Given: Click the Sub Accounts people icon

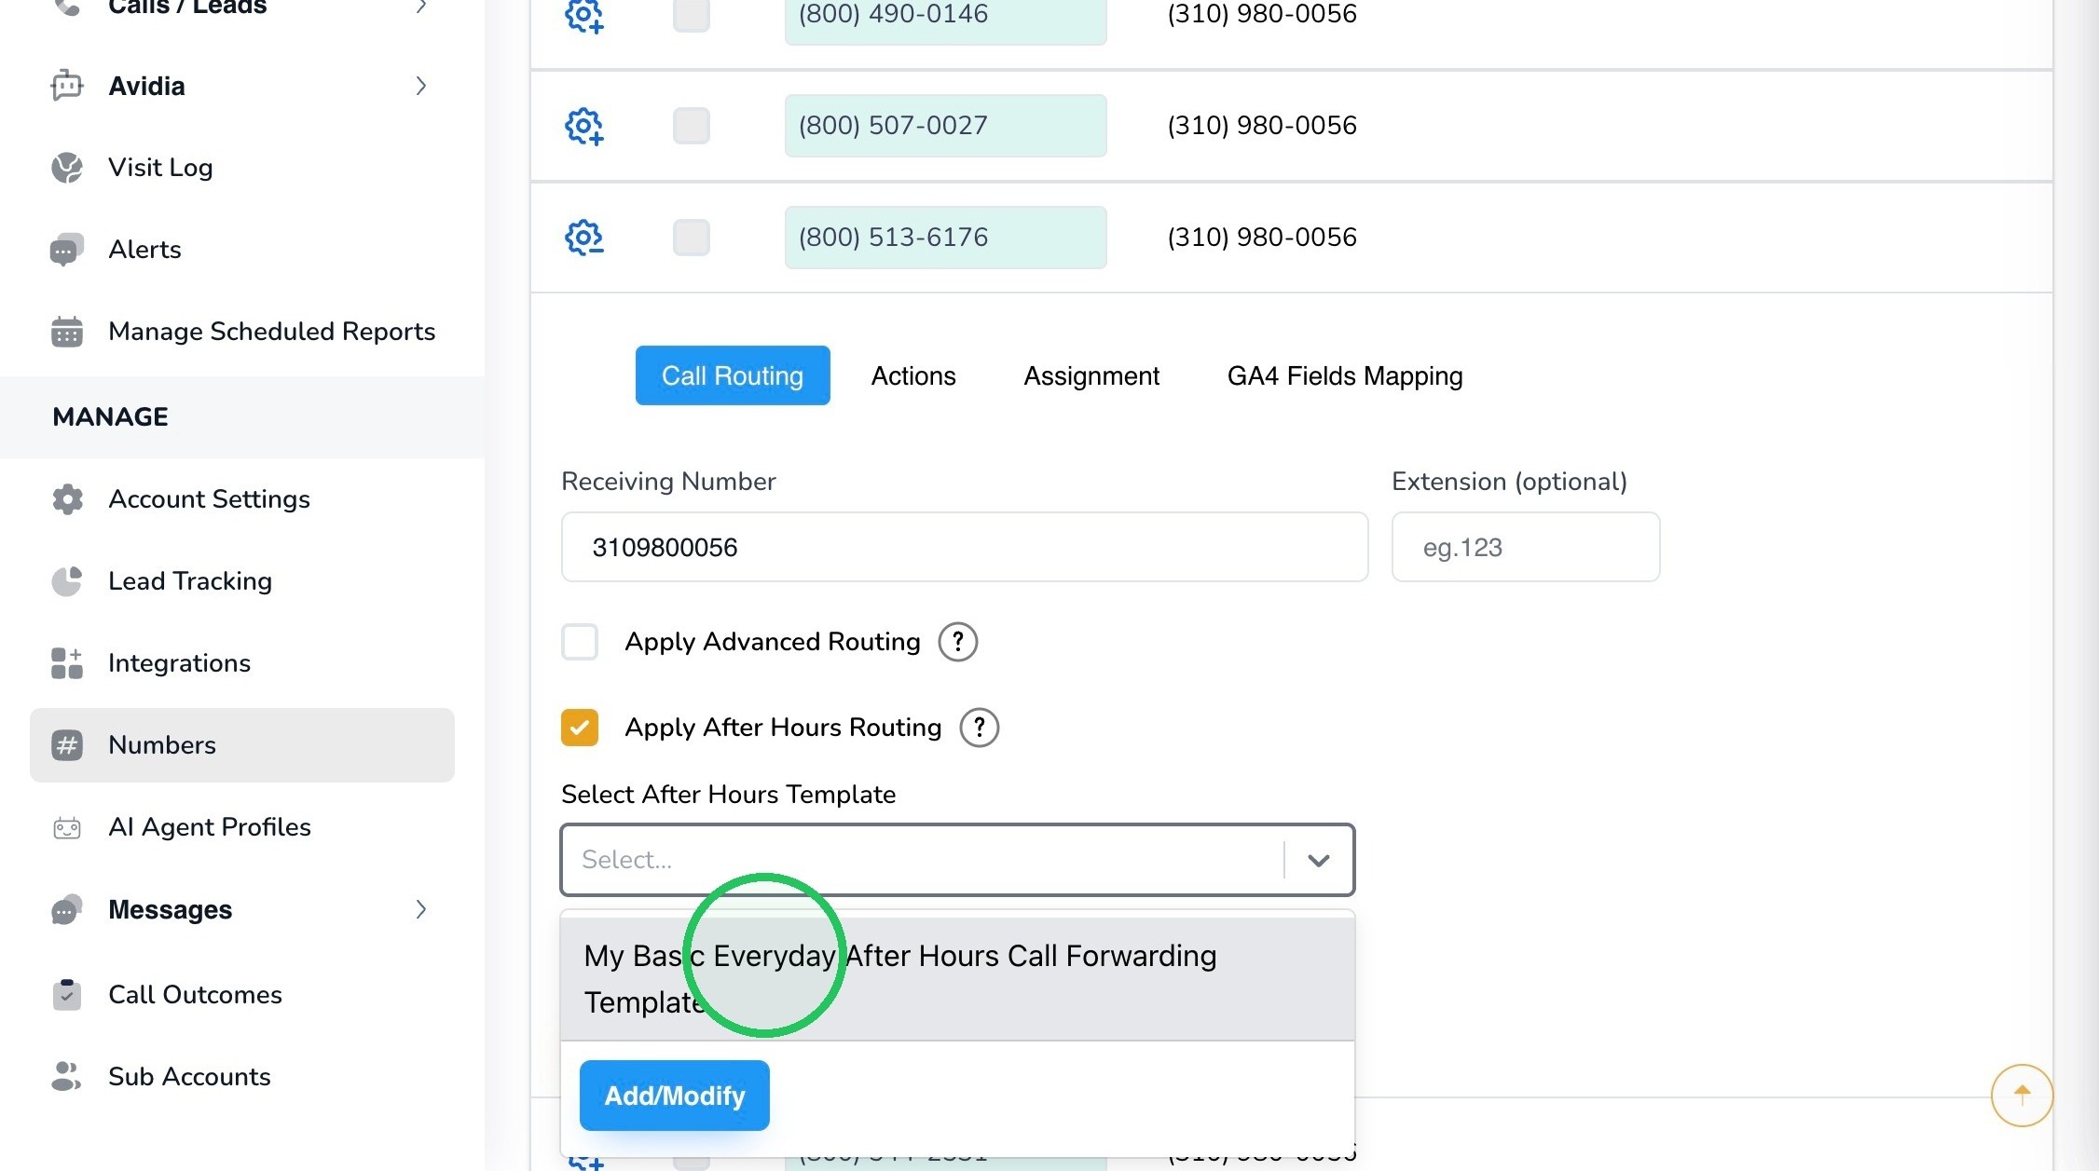Looking at the screenshot, I should click(67, 1077).
